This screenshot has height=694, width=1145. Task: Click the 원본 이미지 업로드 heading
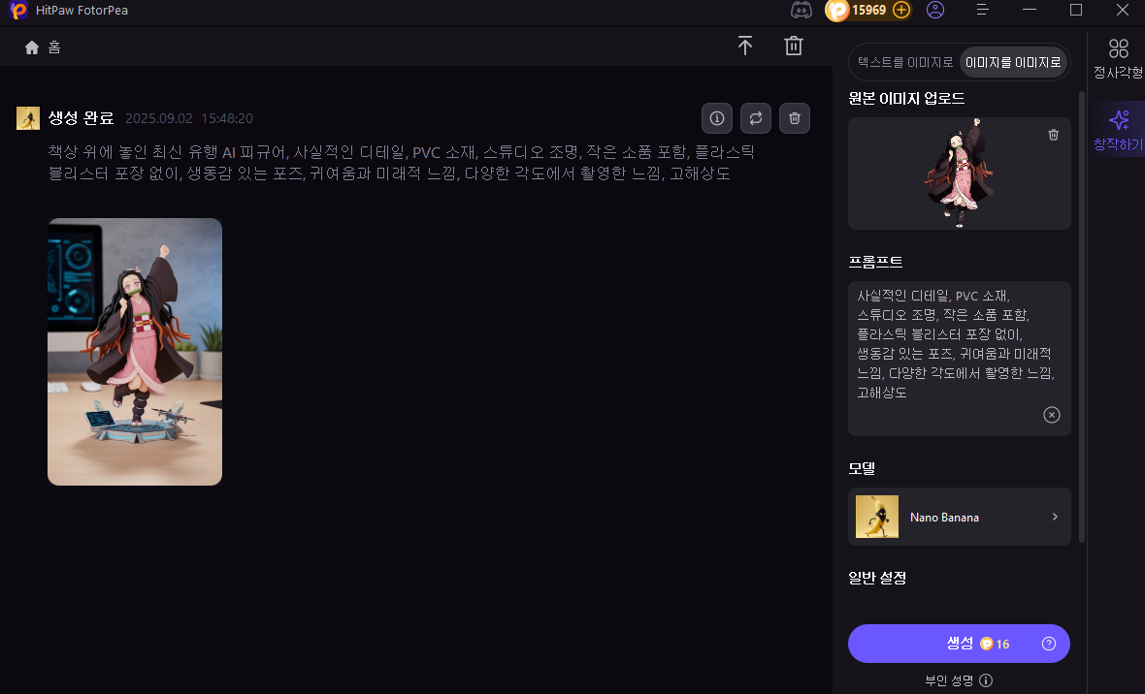point(906,99)
